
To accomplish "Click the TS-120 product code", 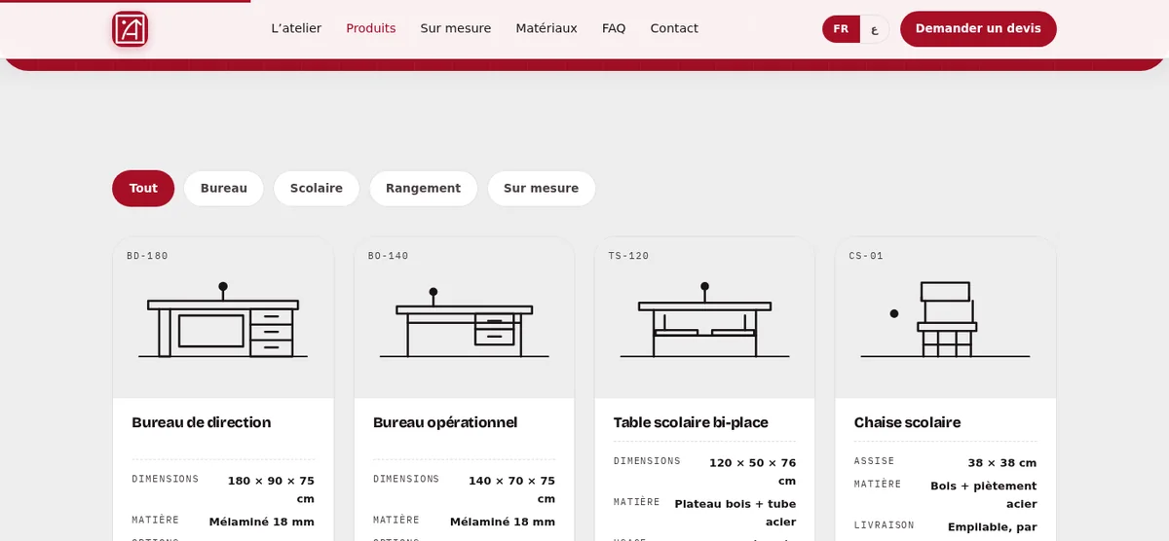I will pos(628,256).
